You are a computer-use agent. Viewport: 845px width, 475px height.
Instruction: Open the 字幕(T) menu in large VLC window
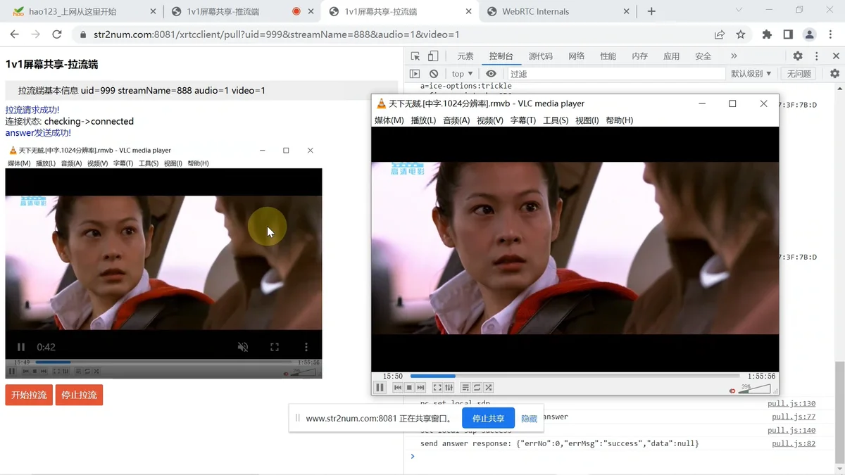click(523, 120)
